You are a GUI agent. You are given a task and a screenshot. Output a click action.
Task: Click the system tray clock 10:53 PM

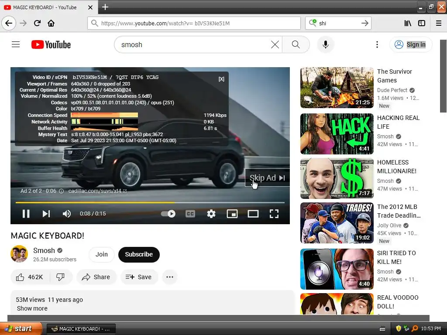[431, 329]
